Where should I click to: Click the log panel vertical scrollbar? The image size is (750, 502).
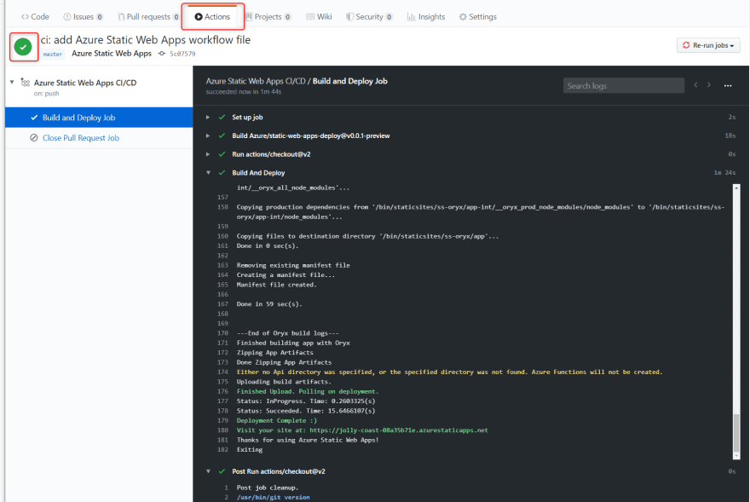pos(736,435)
